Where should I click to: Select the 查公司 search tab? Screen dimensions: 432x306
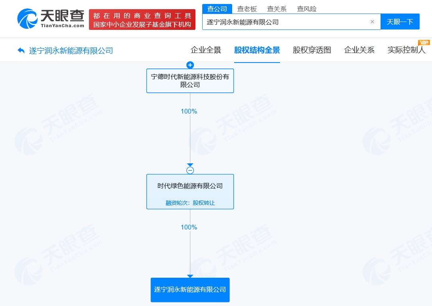click(217, 9)
